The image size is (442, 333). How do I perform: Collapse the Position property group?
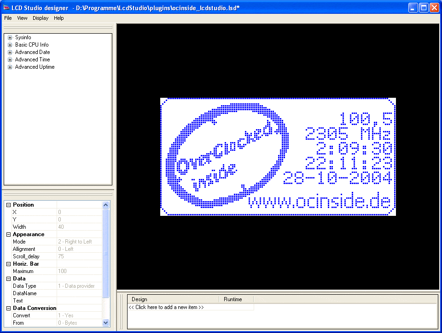pos(8,205)
